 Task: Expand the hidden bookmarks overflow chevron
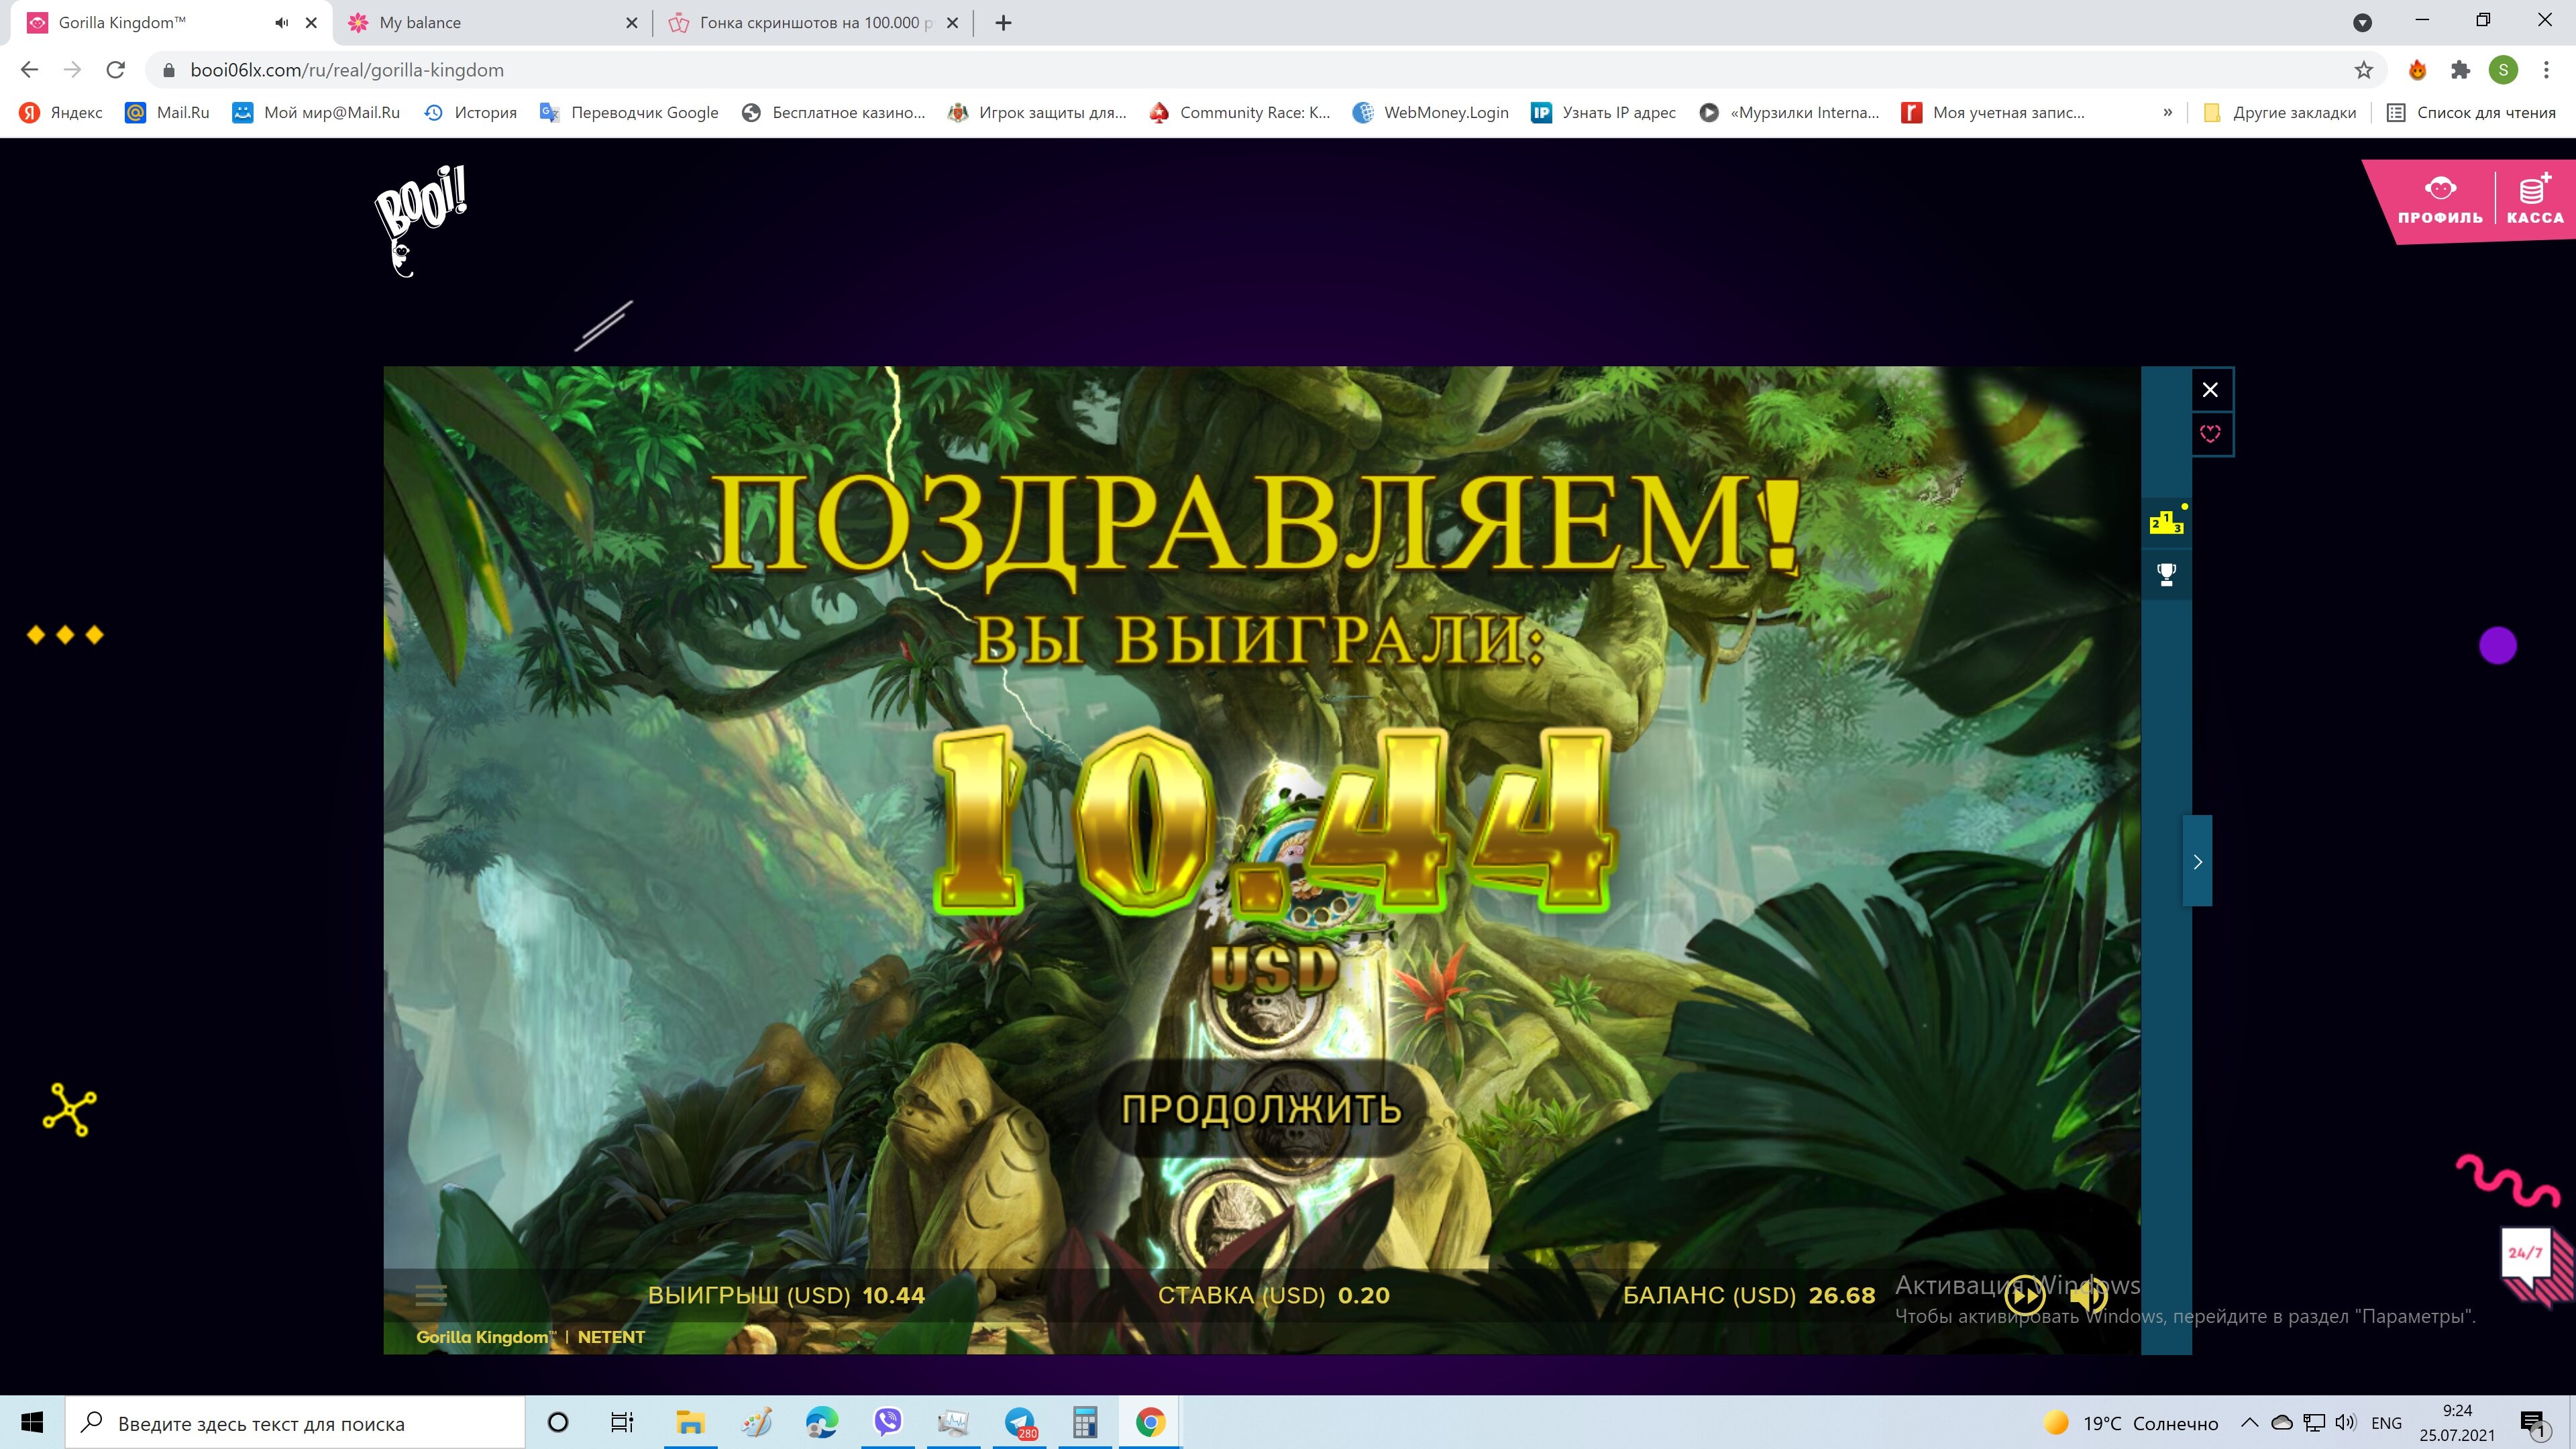click(x=2167, y=112)
